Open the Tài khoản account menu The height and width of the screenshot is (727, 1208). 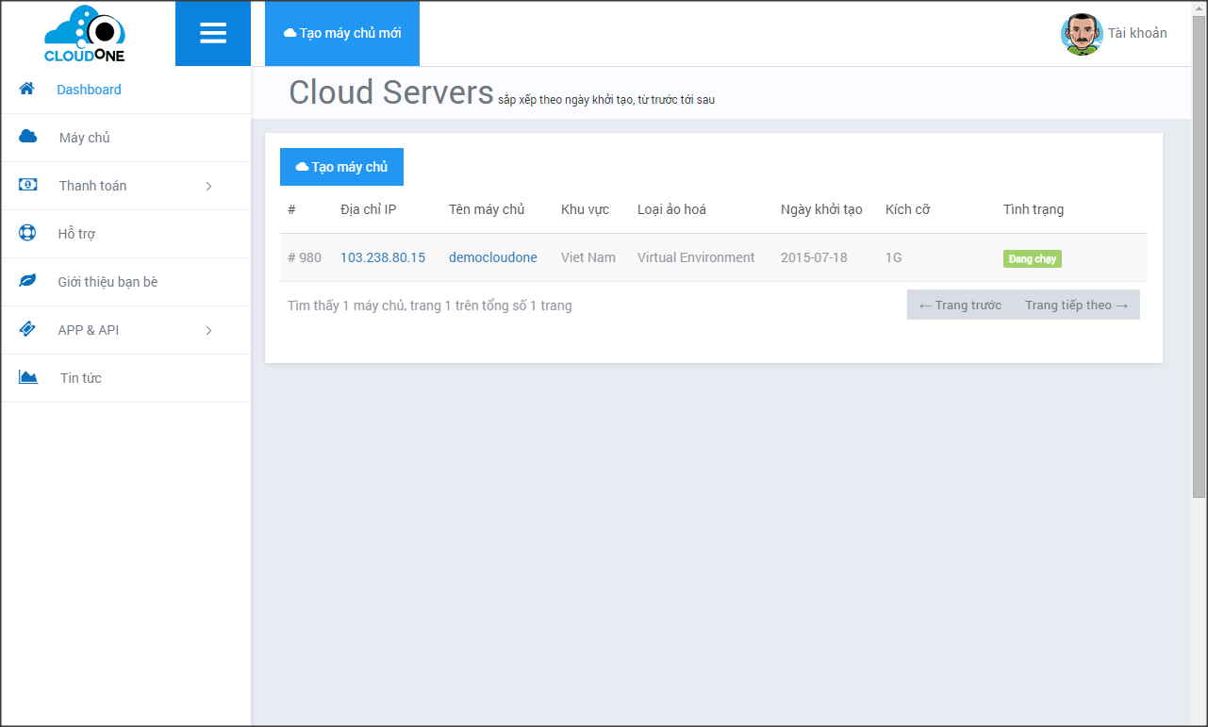[x=1136, y=33]
